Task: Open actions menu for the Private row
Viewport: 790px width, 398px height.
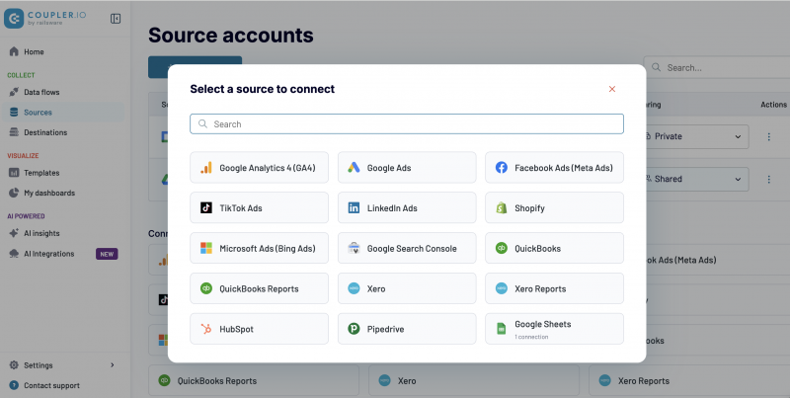Action: tap(769, 136)
